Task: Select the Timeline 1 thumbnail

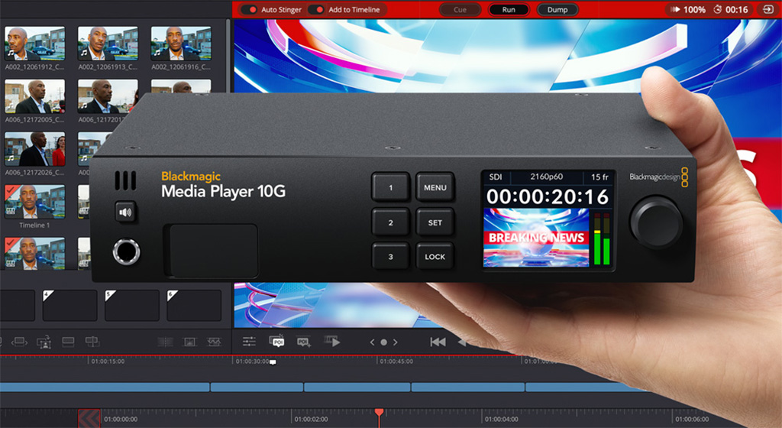Action: point(34,202)
